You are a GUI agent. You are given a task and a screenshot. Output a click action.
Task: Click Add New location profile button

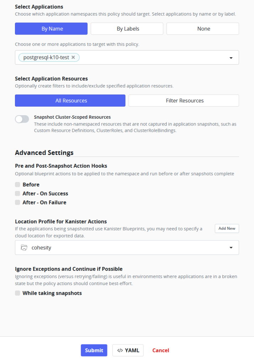pyautogui.click(x=227, y=228)
